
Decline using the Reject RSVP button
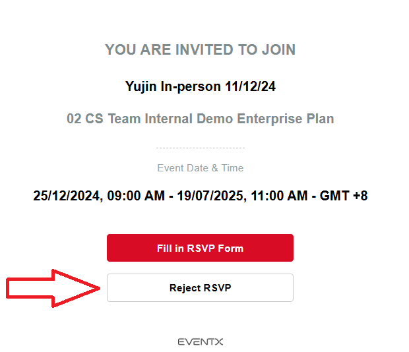pyautogui.click(x=200, y=287)
